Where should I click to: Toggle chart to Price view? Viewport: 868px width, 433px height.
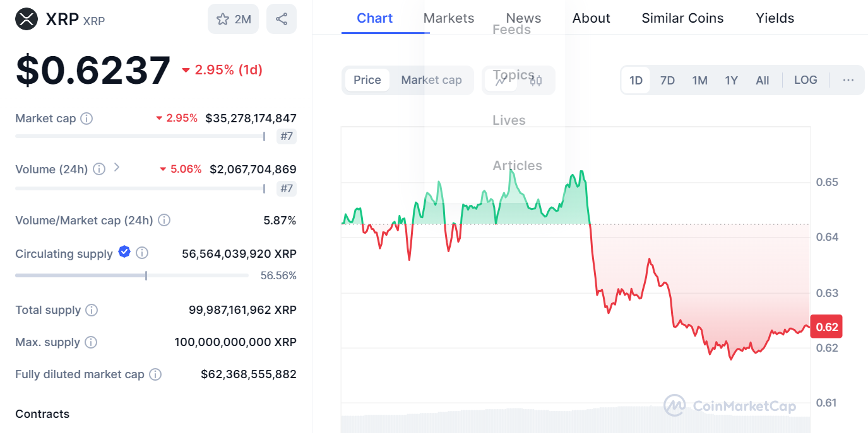[367, 80]
